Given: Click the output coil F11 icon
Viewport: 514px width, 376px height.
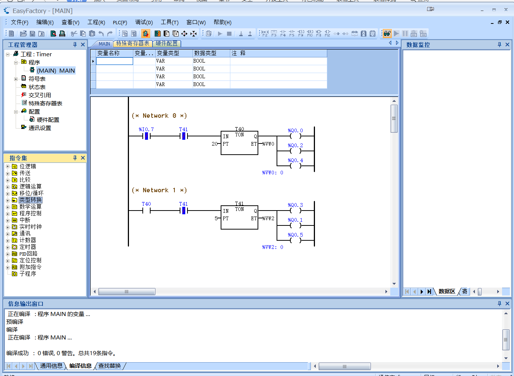Looking at the screenshot, I should [319, 34].
